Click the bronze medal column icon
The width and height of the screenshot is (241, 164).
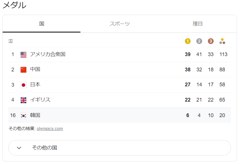click(210, 41)
